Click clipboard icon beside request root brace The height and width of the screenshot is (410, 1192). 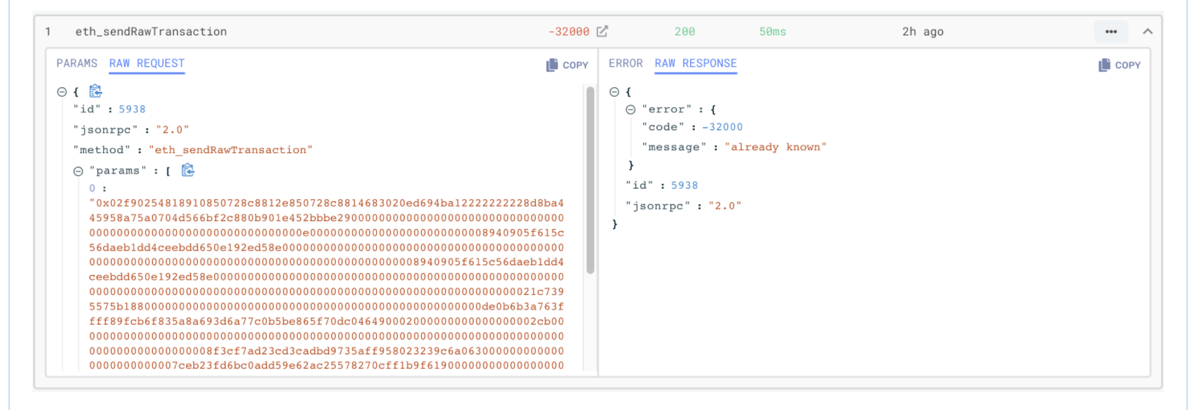tap(95, 91)
